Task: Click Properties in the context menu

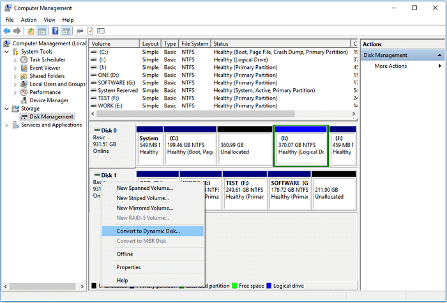Action: coord(128,267)
